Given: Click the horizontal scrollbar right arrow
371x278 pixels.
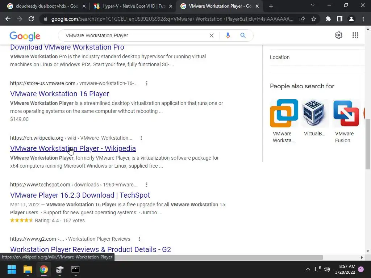Looking at the screenshot, I should 362,257.
